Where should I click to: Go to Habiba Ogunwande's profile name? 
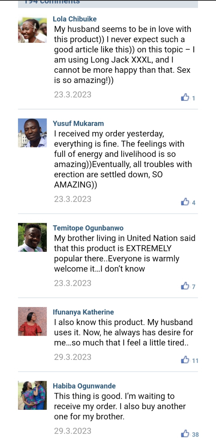pos(84,386)
